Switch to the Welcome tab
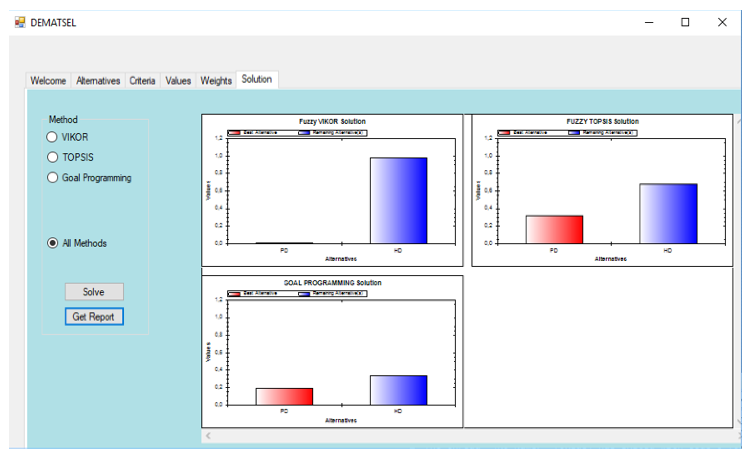751x459 pixels. tap(48, 80)
